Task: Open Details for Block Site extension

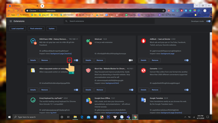Action: pyautogui.click(x=88, y=90)
